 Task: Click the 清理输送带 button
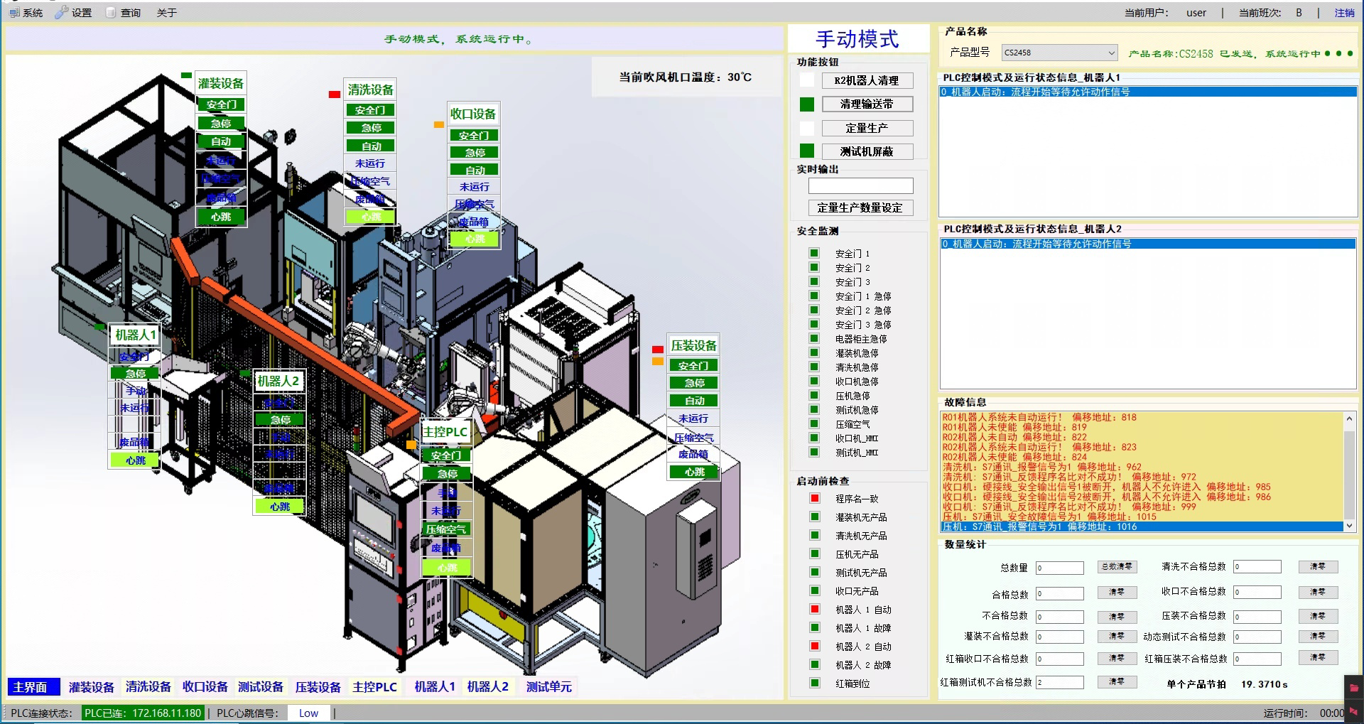click(x=867, y=104)
